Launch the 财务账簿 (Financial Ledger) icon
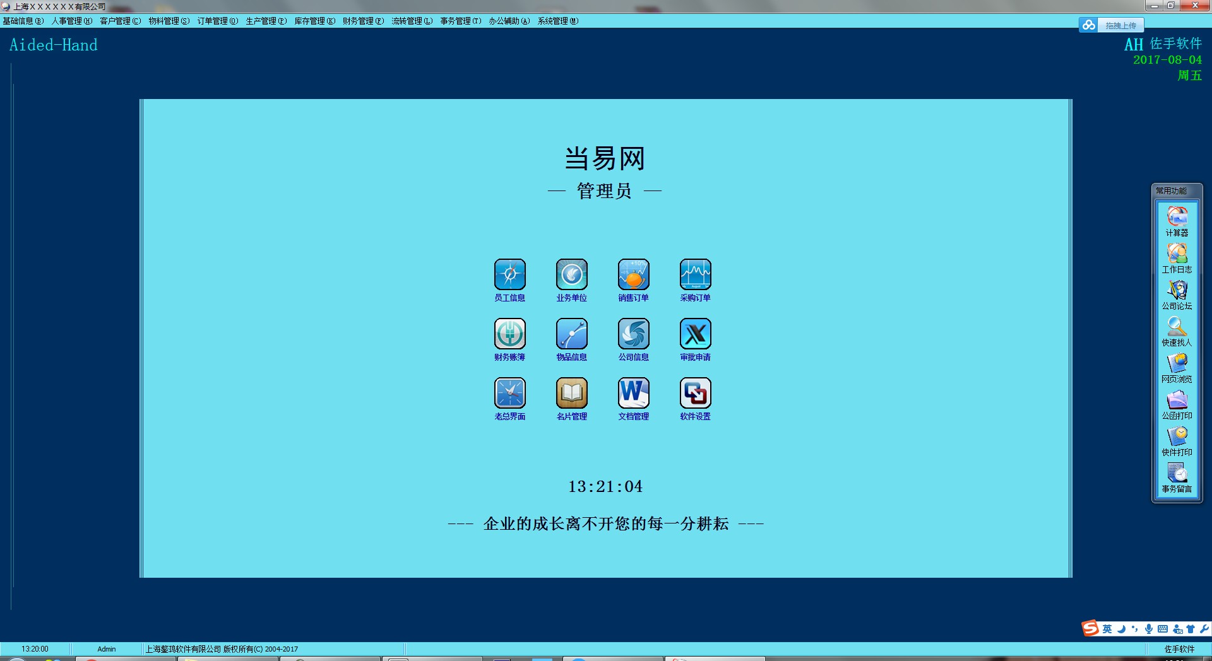1212x661 pixels. (509, 333)
